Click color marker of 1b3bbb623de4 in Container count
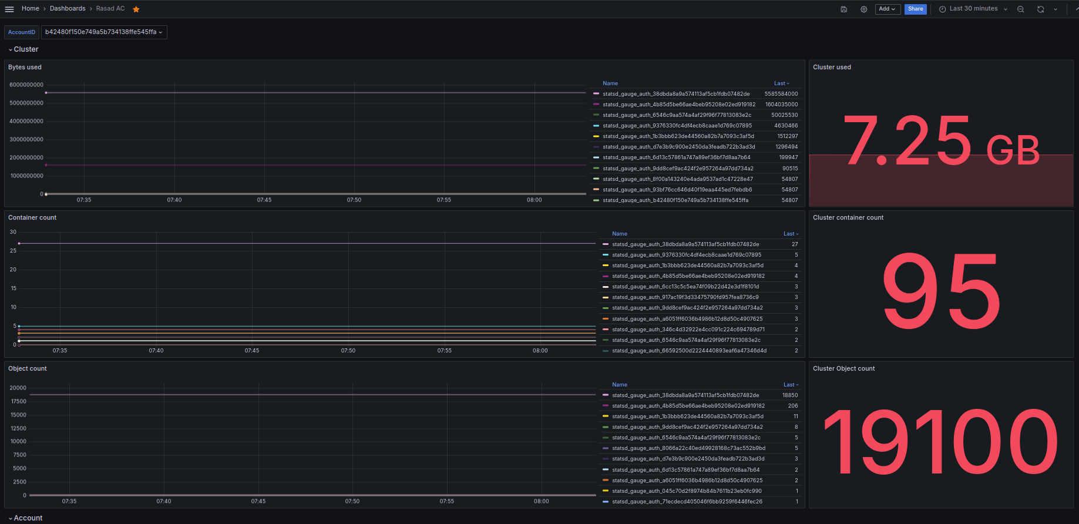This screenshot has height=524, width=1079. point(606,266)
